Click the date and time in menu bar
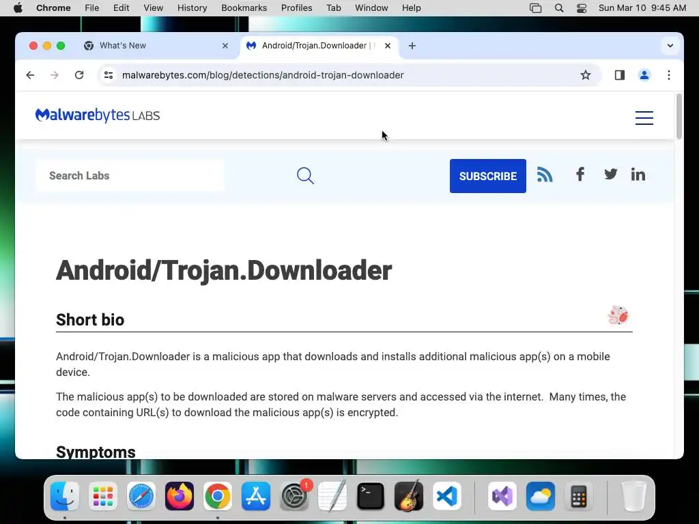699x524 pixels. 642,8
